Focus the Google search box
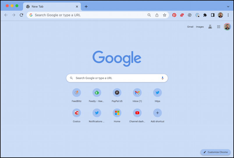This screenshot has height=158, width=234. (117, 78)
